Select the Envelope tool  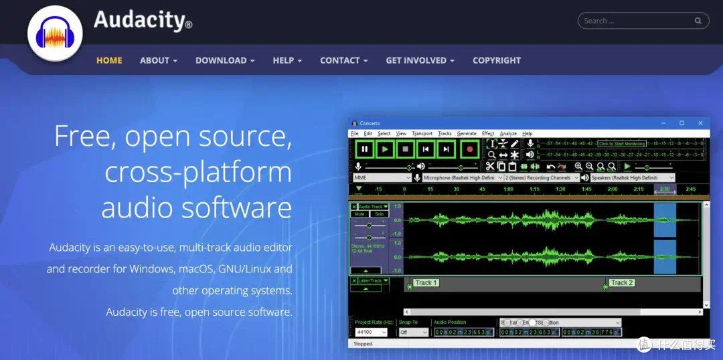click(503, 144)
